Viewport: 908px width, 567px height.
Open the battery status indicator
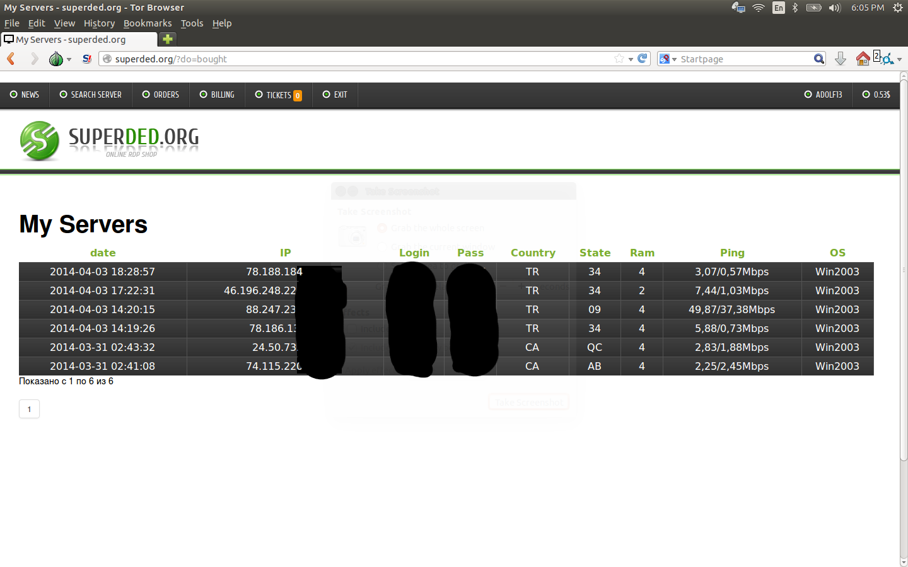tap(814, 8)
